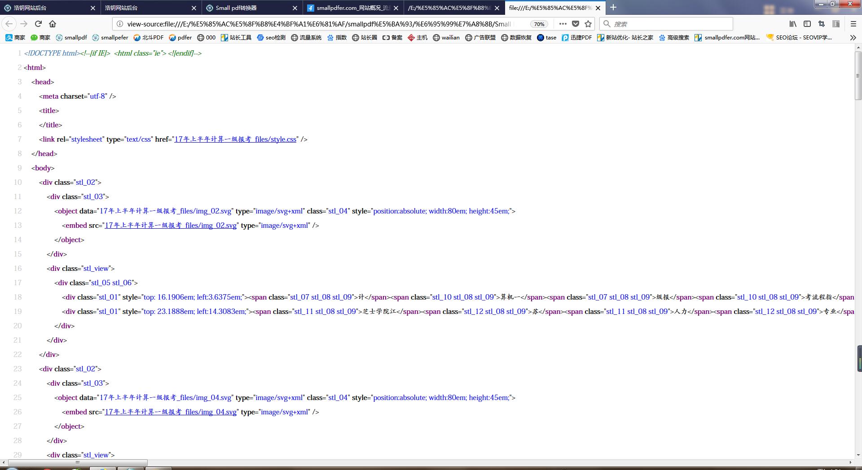Toggle the sidebar view icon
Screen dimensions: 862x470
(807, 24)
